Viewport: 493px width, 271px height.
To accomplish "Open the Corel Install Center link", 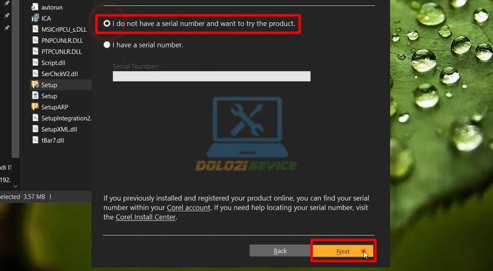I will pos(145,217).
